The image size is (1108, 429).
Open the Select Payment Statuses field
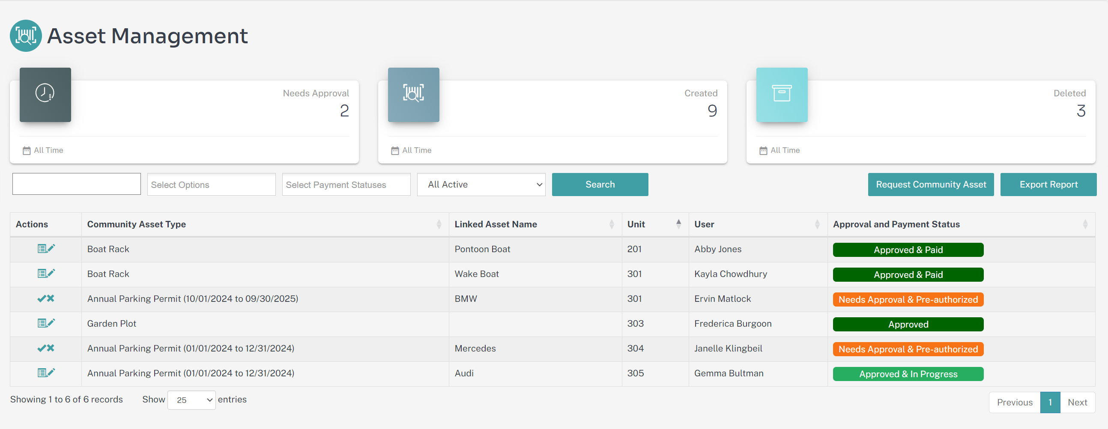coord(346,185)
